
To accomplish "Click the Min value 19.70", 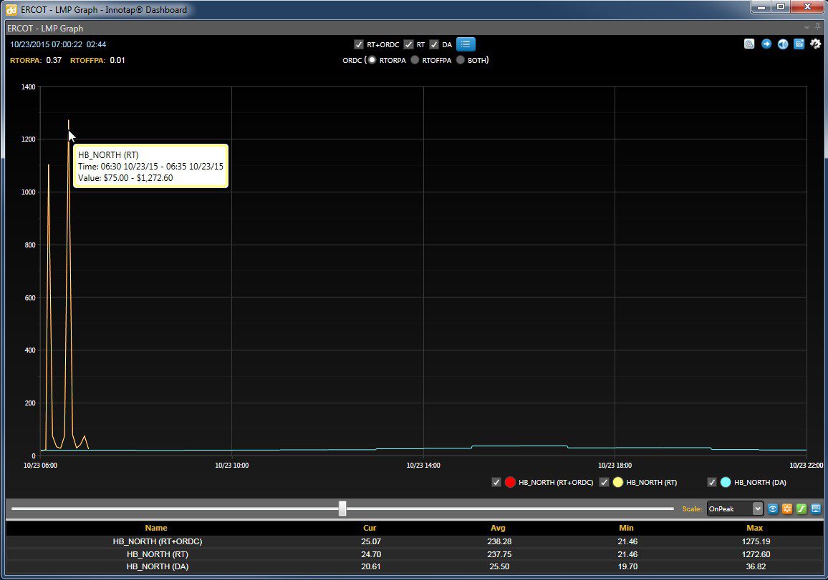I will [627, 566].
